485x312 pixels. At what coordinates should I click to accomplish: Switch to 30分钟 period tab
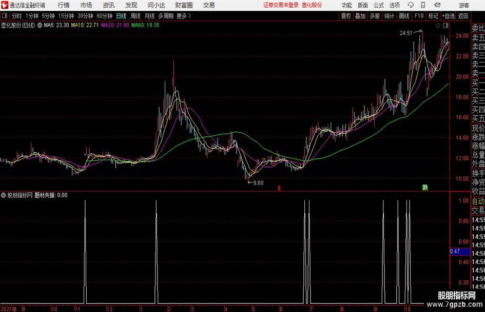click(85, 16)
